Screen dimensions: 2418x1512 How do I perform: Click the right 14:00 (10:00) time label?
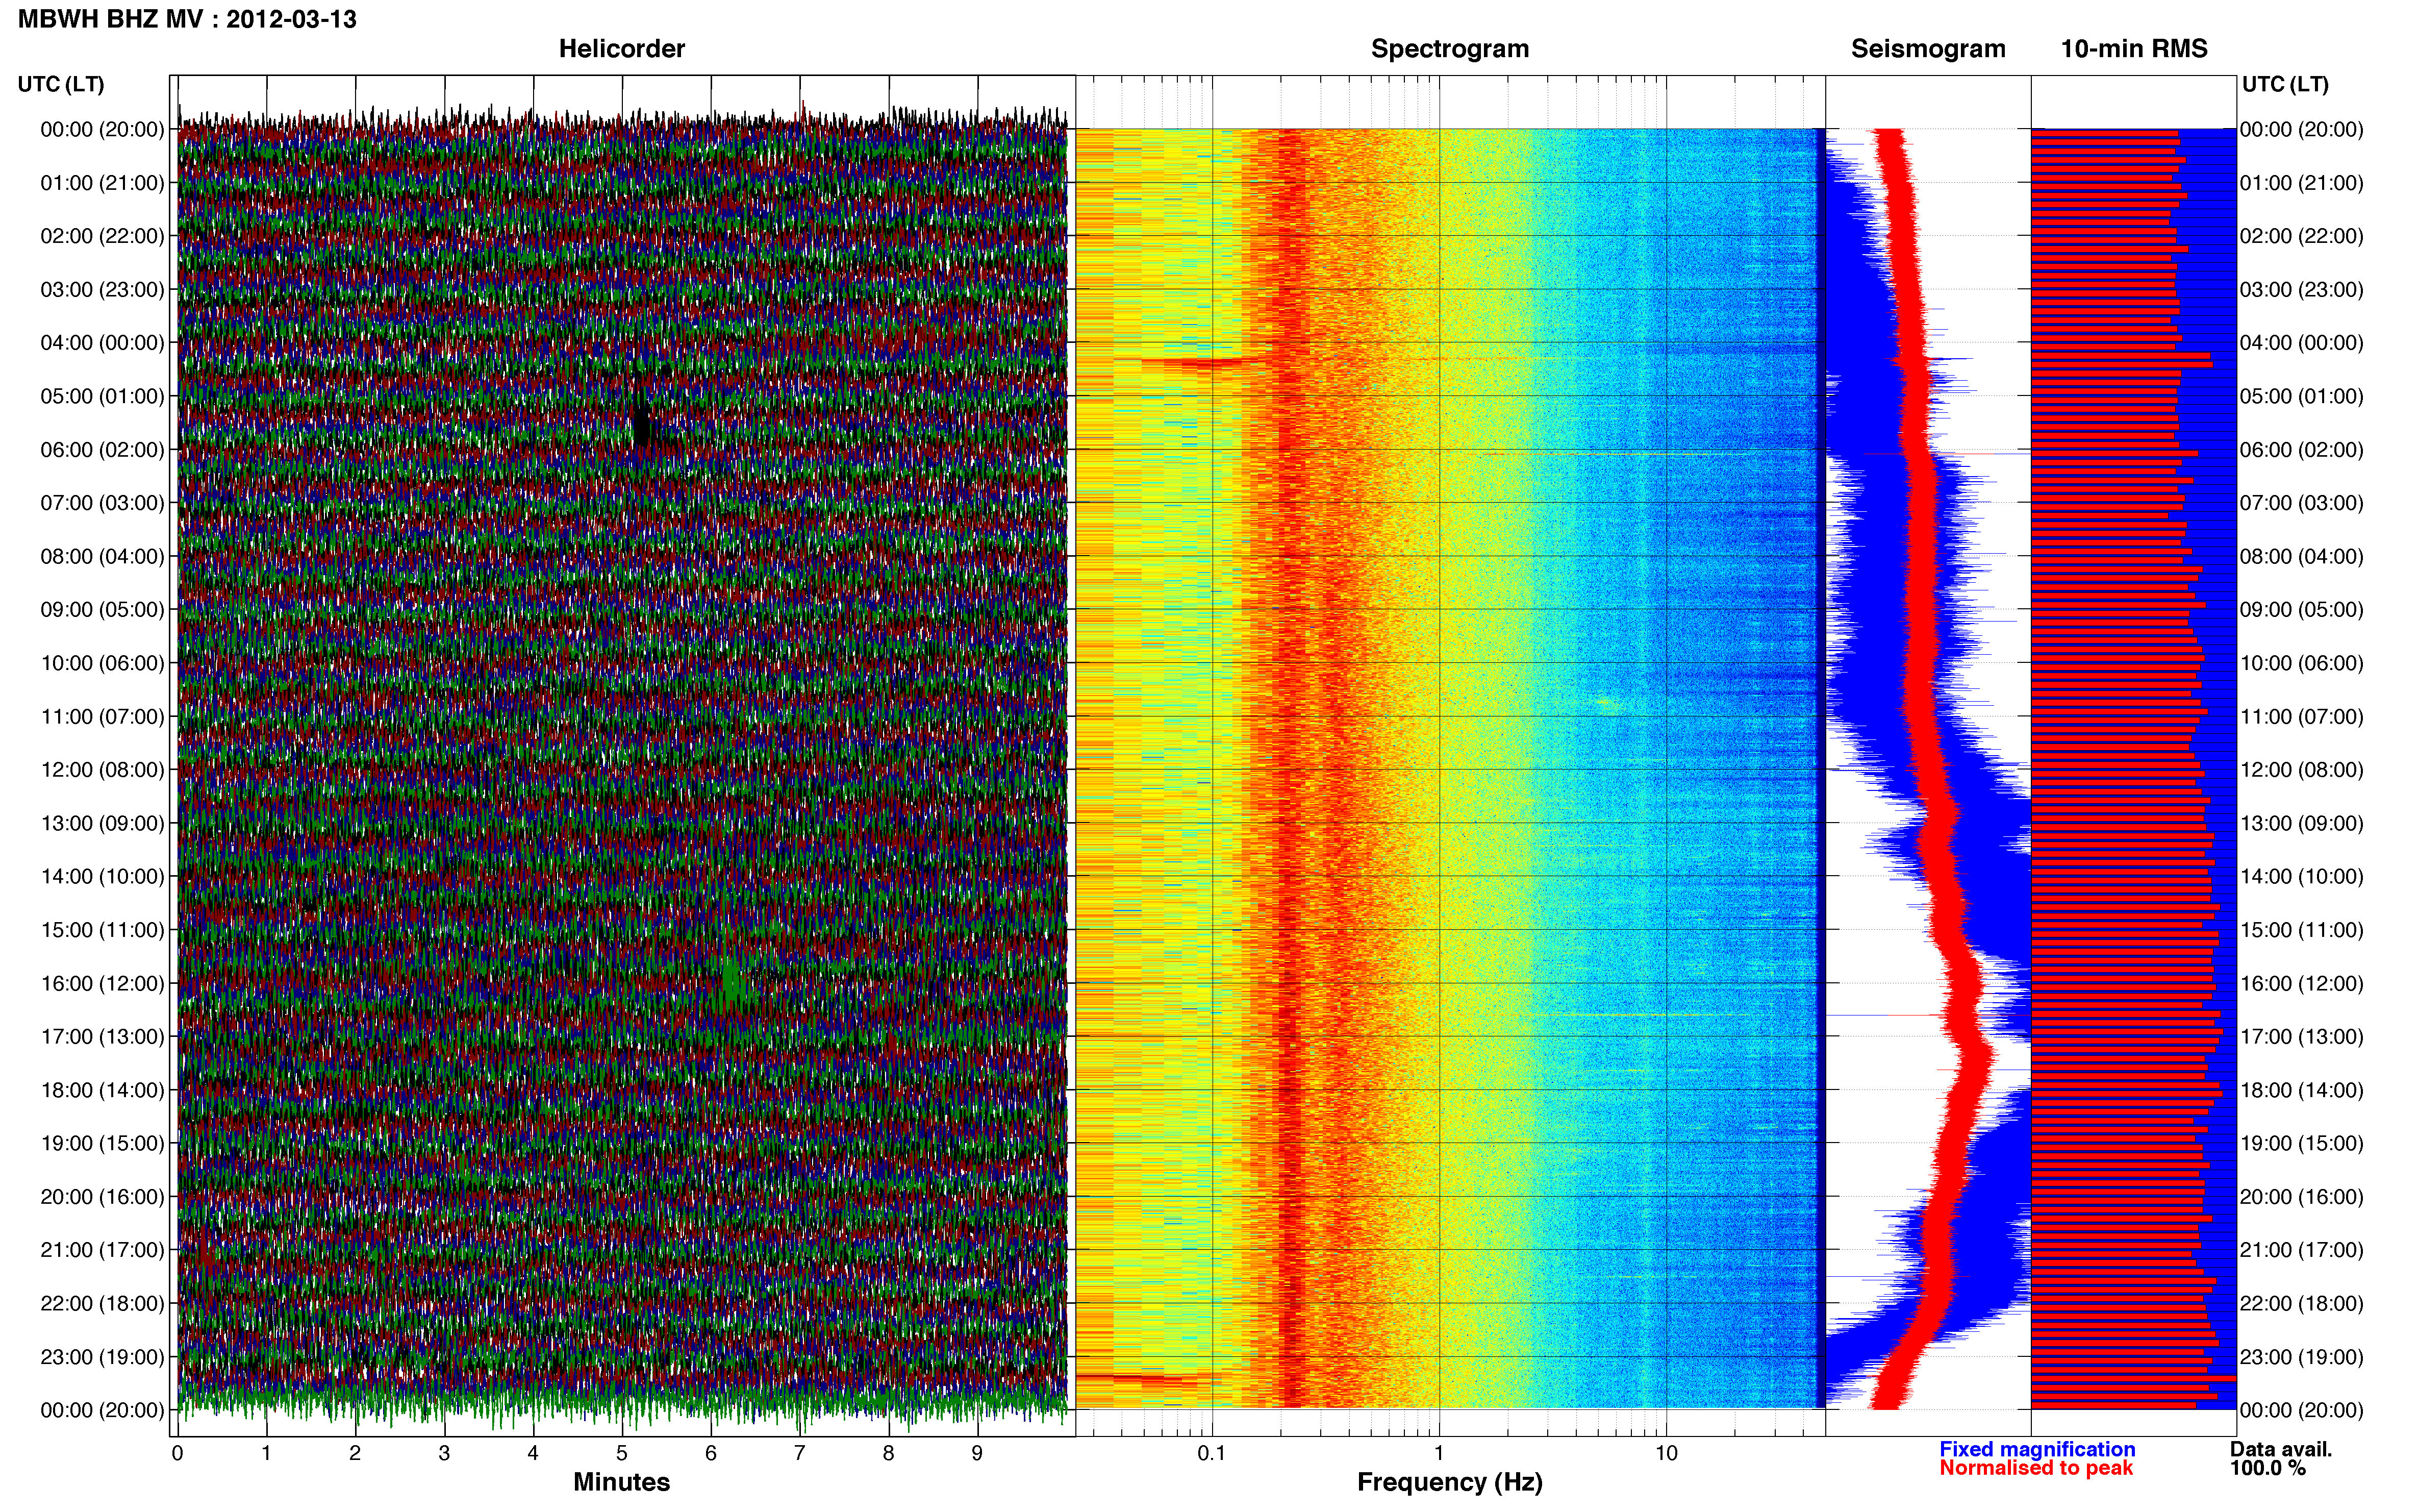click(x=2302, y=877)
